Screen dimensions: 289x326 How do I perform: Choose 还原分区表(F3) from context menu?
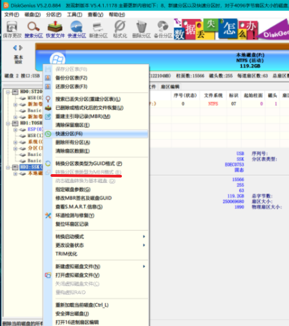pyautogui.click(x=96, y=86)
